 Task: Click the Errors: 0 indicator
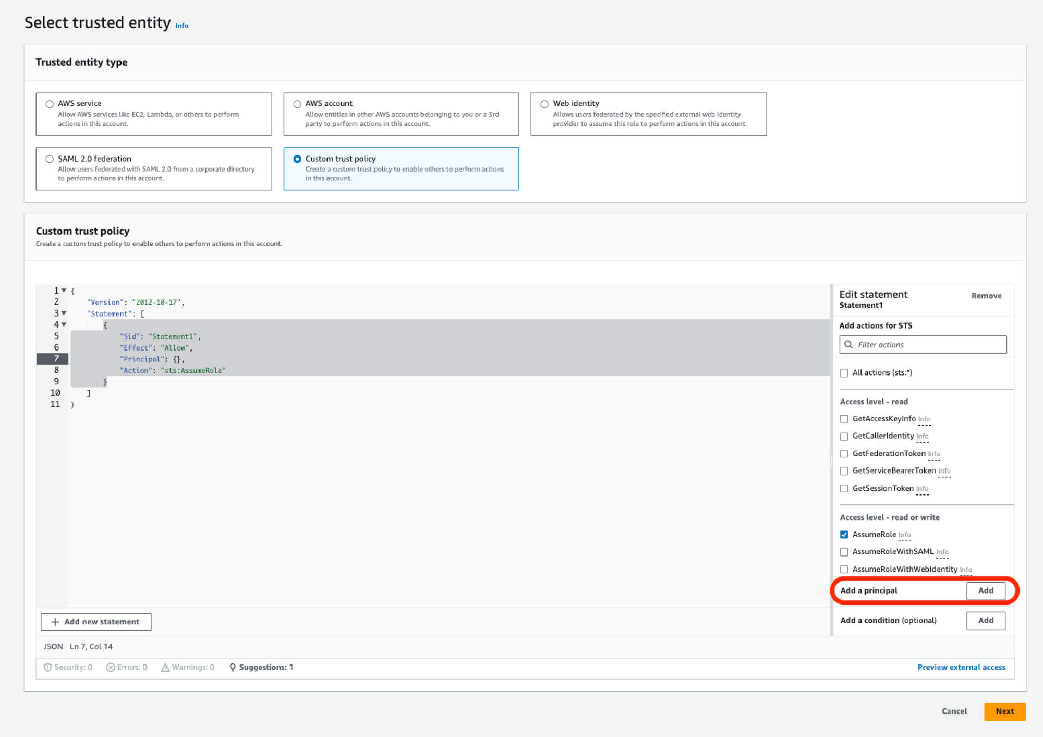pyautogui.click(x=127, y=667)
